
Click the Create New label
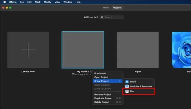(x=28, y=72)
